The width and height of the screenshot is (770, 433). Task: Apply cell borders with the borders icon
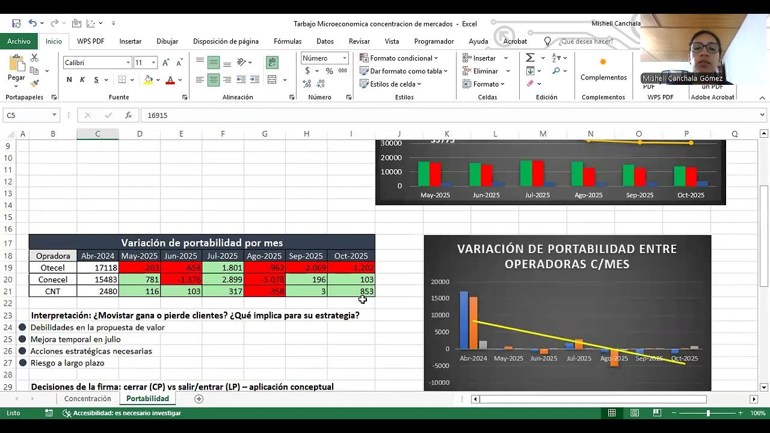[x=122, y=79]
